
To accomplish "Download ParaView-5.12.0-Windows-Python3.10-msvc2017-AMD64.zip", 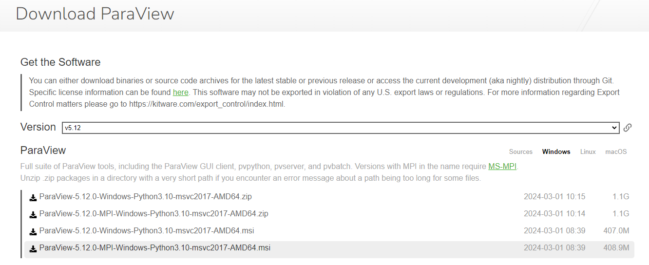I will 145,197.
